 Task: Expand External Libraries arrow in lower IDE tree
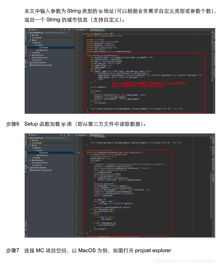pyautogui.click(x=28, y=168)
